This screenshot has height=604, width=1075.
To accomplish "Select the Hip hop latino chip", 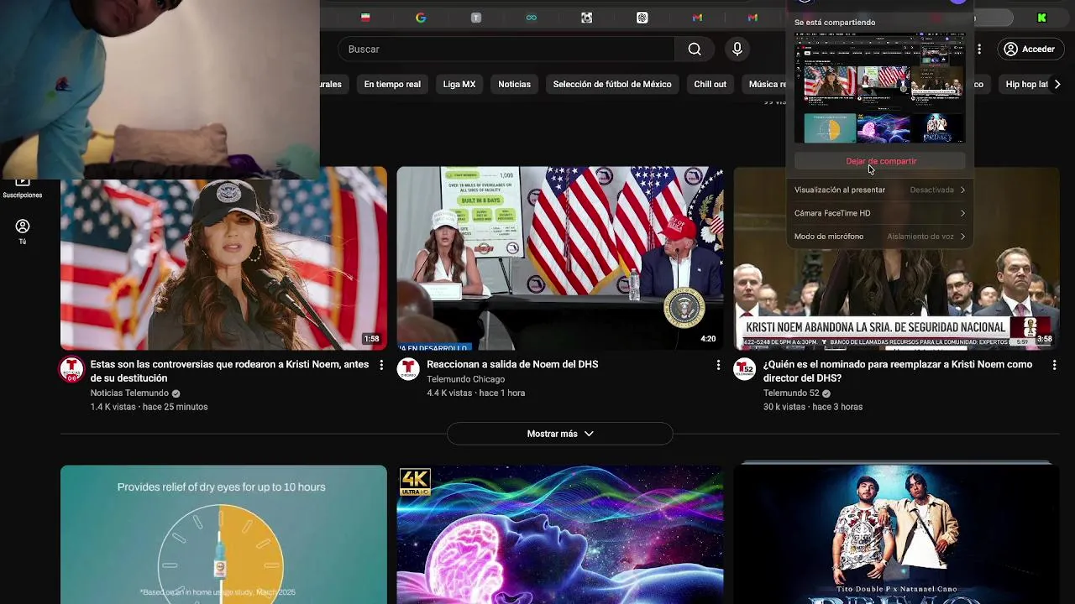I will point(1026,84).
